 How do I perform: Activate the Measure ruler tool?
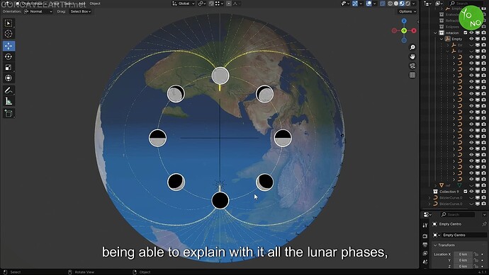(x=9, y=101)
